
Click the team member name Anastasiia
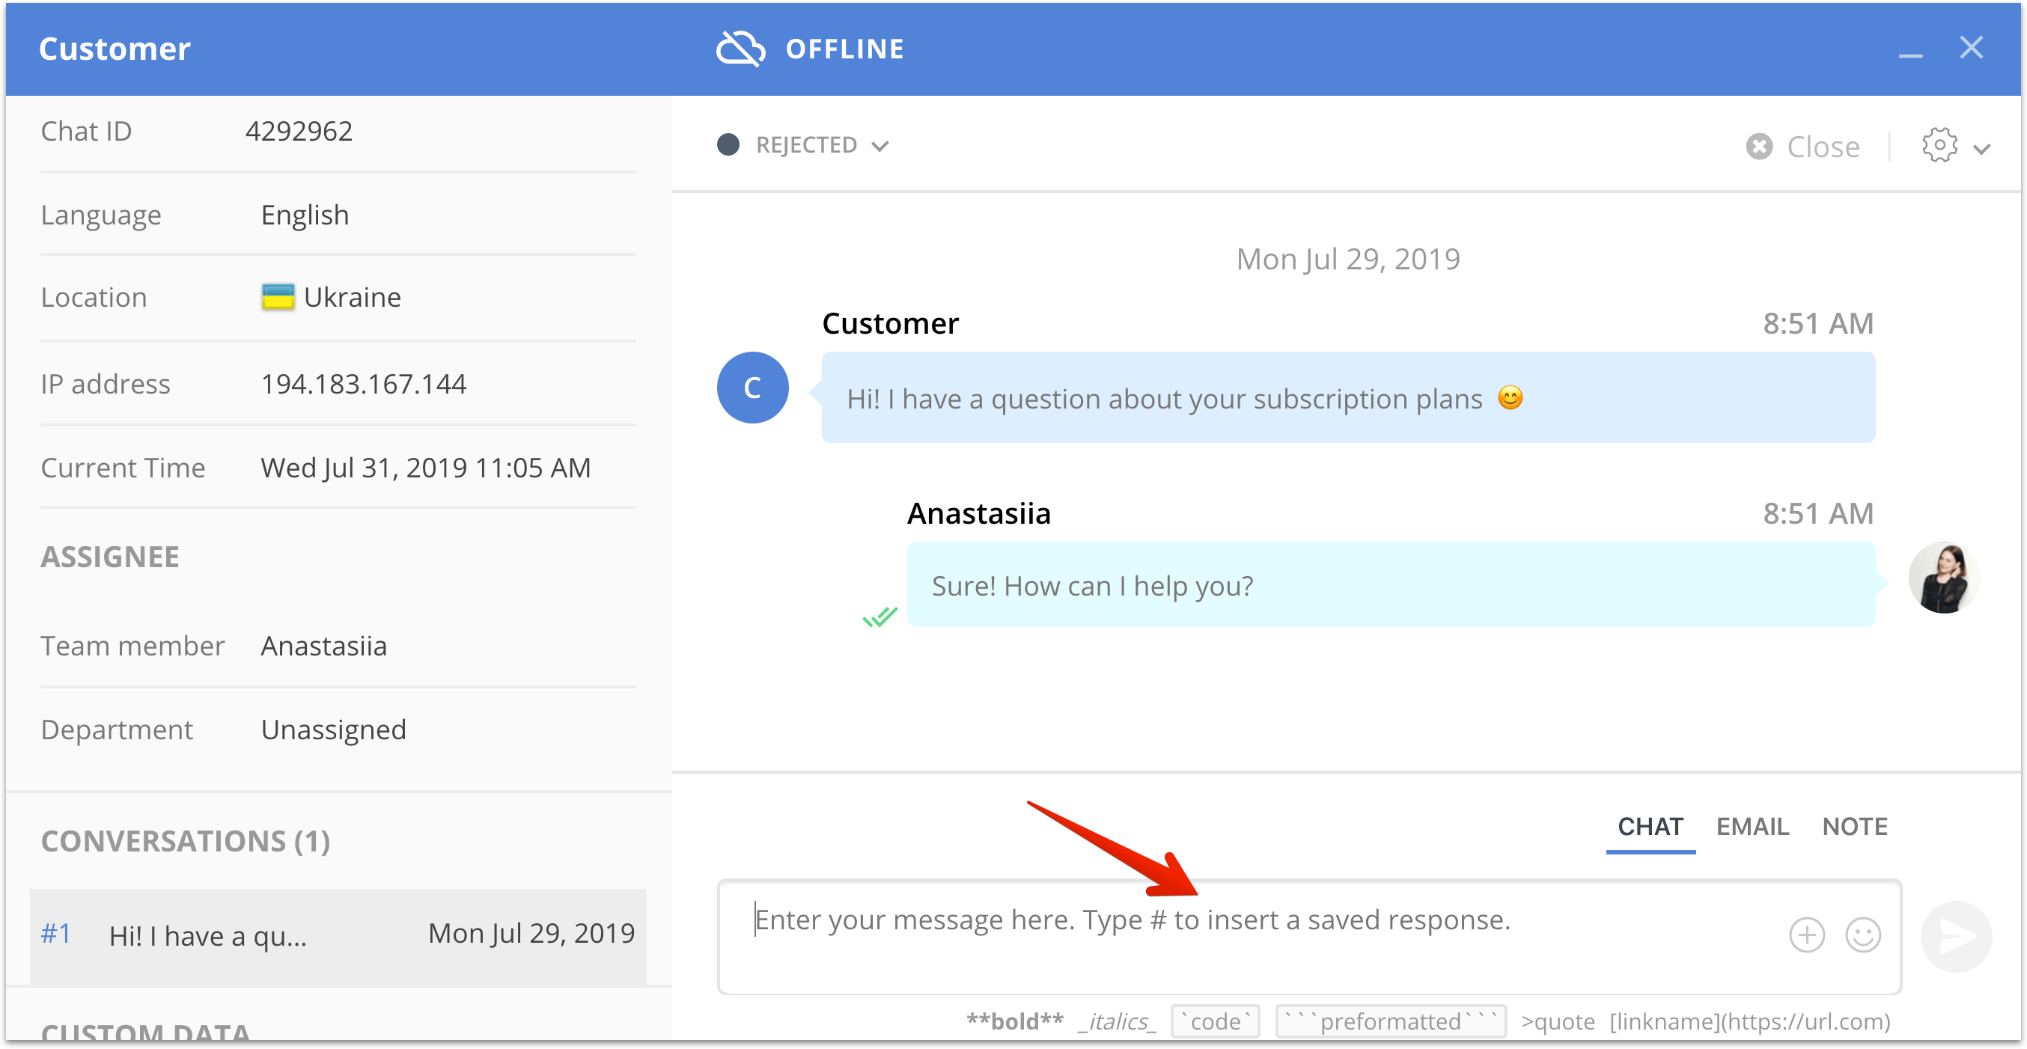pyautogui.click(x=324, y=646)
